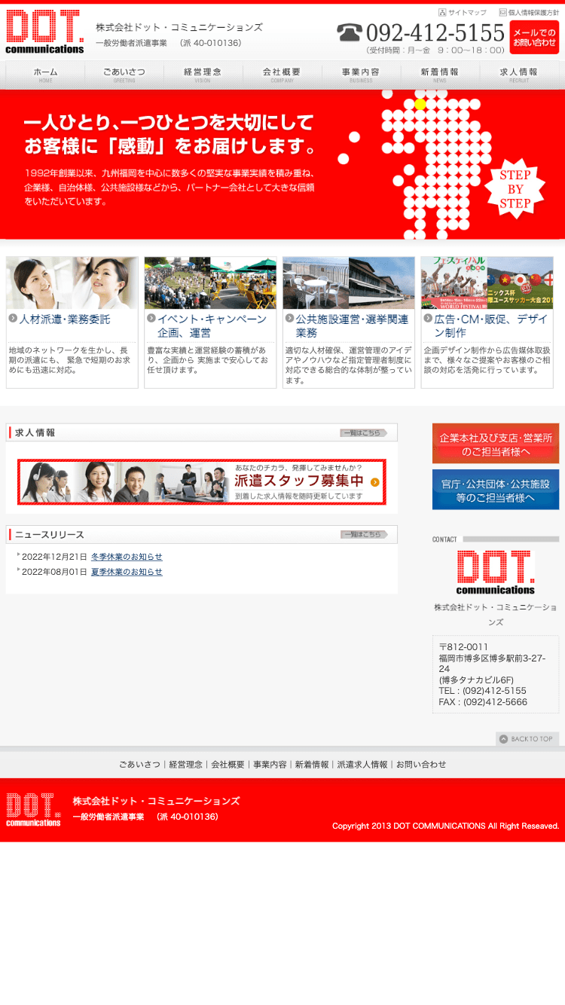Click the arrow icon beside 公共施設運営・選挙関連業務

[x=290, y=319]
